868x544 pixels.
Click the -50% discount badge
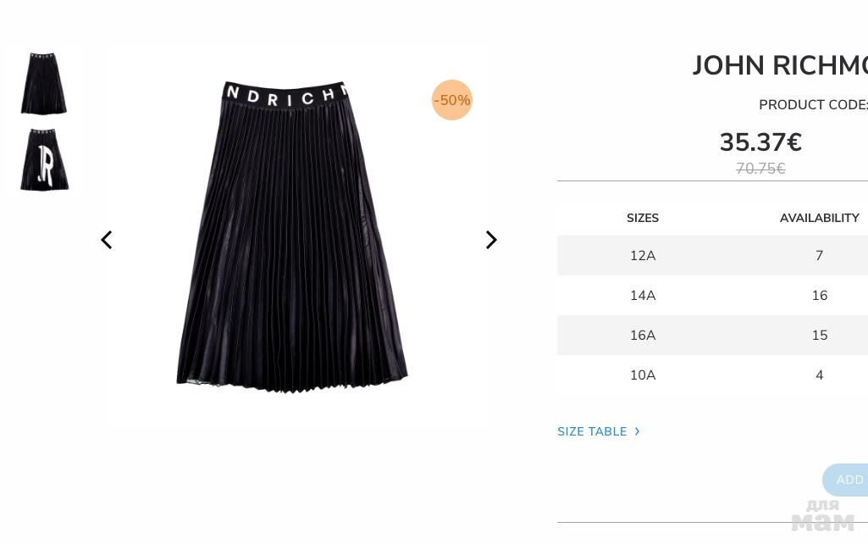click(452, 100)
